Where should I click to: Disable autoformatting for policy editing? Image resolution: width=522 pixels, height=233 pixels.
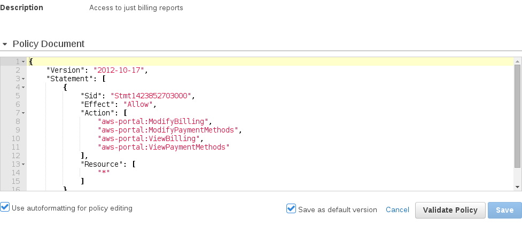click(x=5, y=207)
